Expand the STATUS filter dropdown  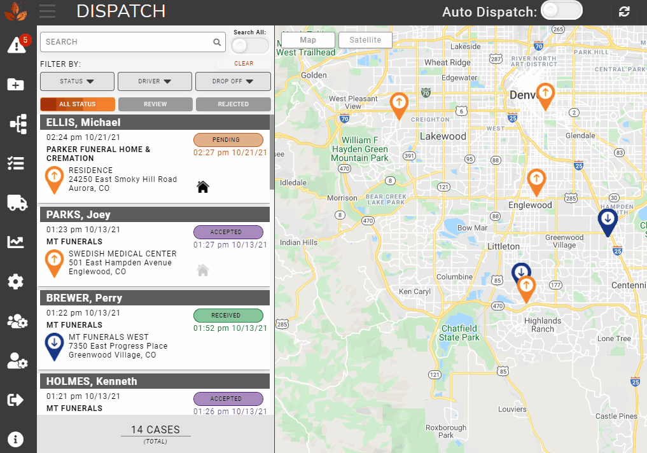(77, 81)
